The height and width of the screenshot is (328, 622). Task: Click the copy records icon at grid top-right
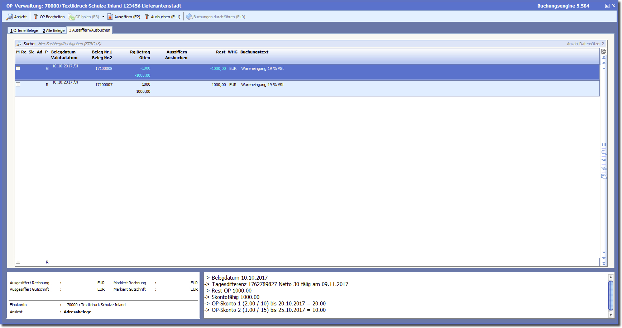[x=604, y=52]
